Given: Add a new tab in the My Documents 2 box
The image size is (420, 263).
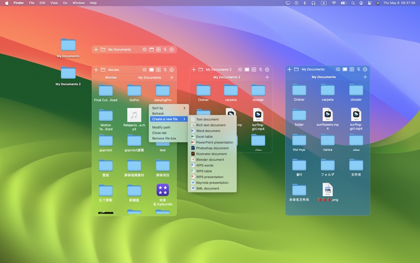Looking at the screenshot, I should pos(267,77).
